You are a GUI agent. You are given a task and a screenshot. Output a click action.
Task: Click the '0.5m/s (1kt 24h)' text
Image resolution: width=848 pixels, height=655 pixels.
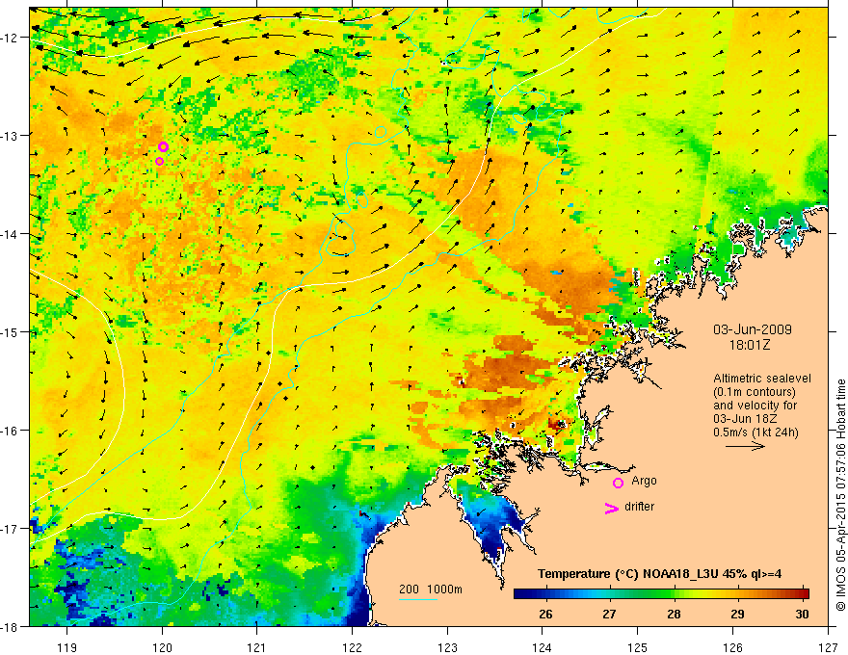(x=755, y=432)
